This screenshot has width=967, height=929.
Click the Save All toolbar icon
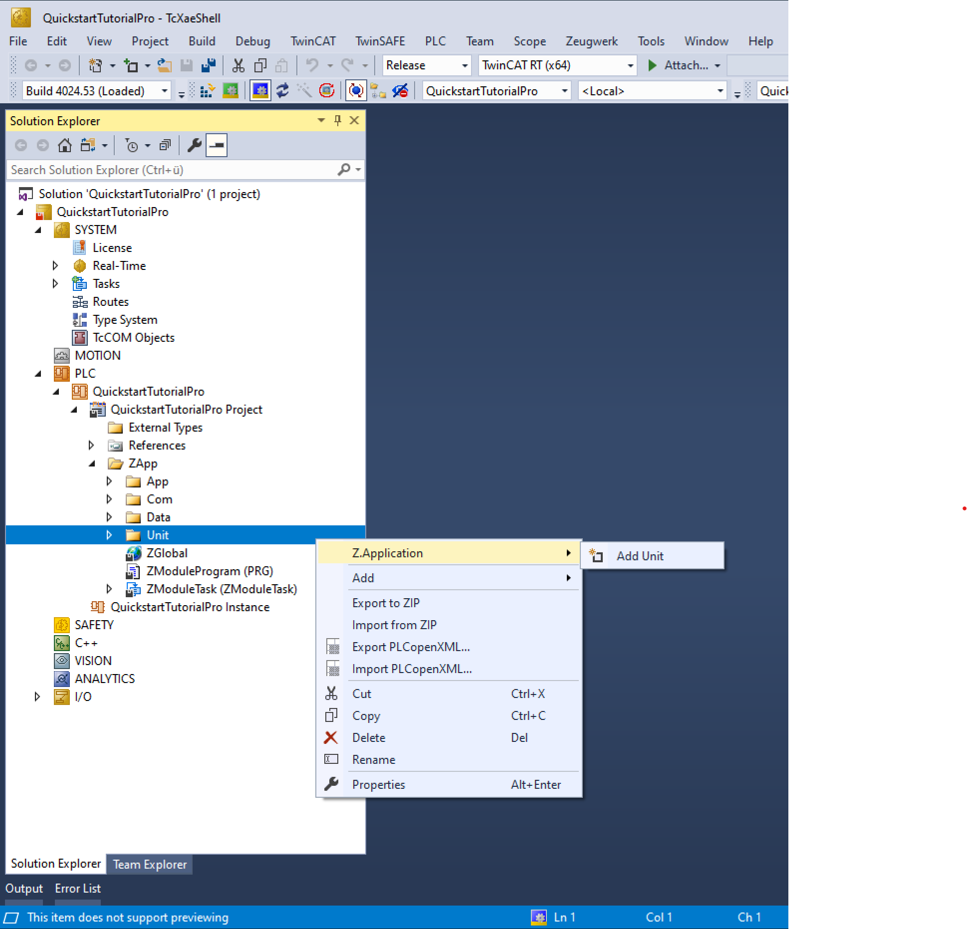[x=209, y=65]
